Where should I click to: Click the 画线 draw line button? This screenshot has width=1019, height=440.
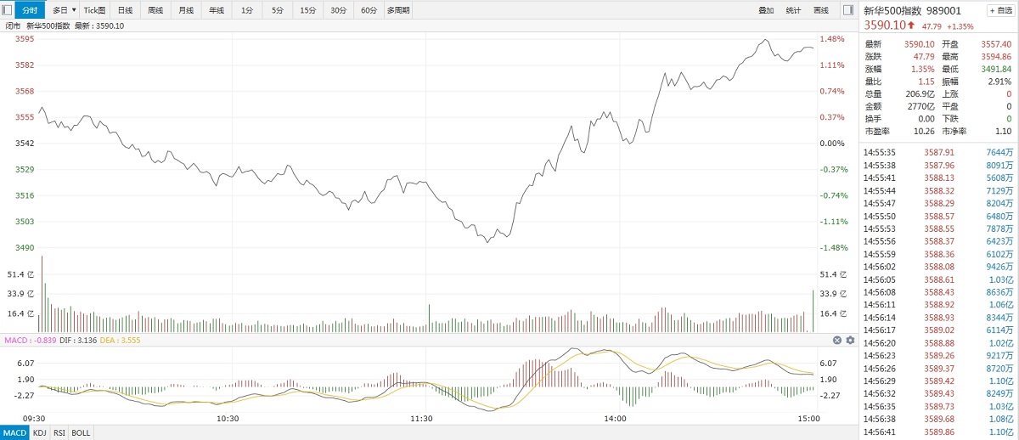tap(820, 10)
